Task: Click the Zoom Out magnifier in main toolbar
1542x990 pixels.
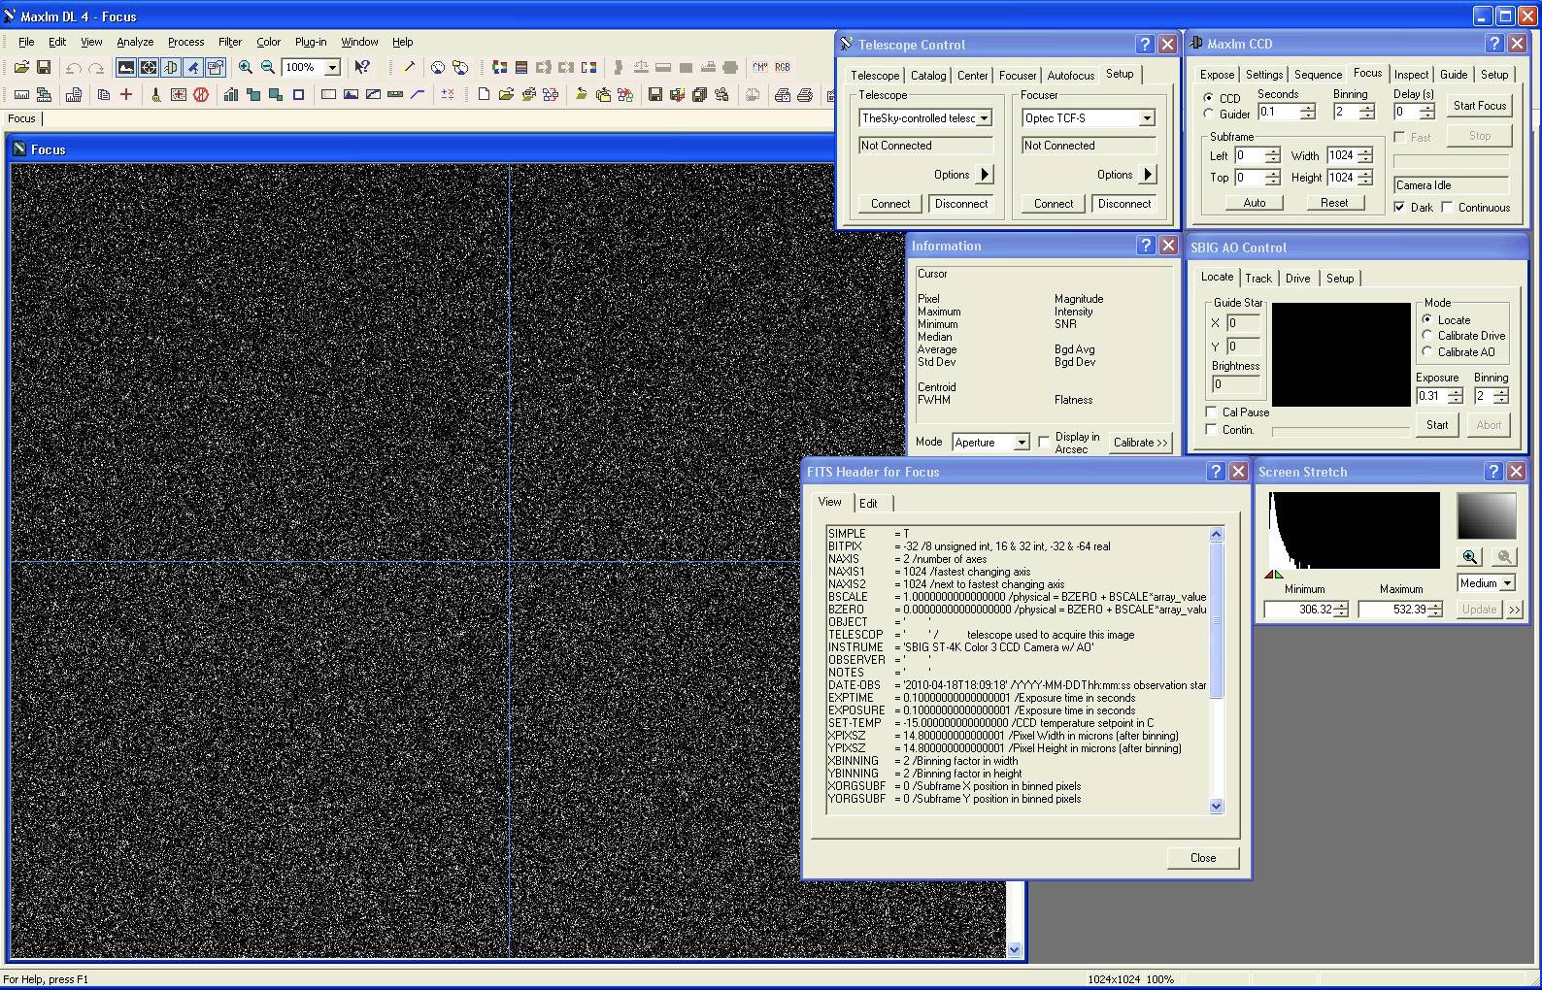Action: [x=268, y=67]
